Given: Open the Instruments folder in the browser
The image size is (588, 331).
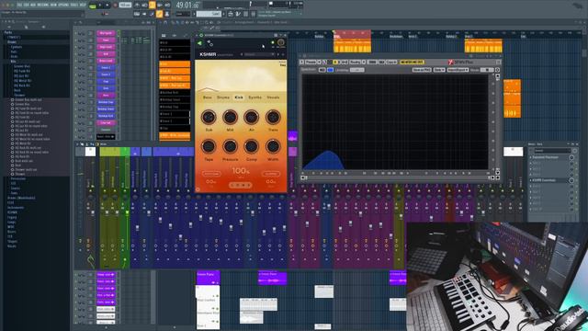Looking at the screenshot, I should (x=16, y=207).
